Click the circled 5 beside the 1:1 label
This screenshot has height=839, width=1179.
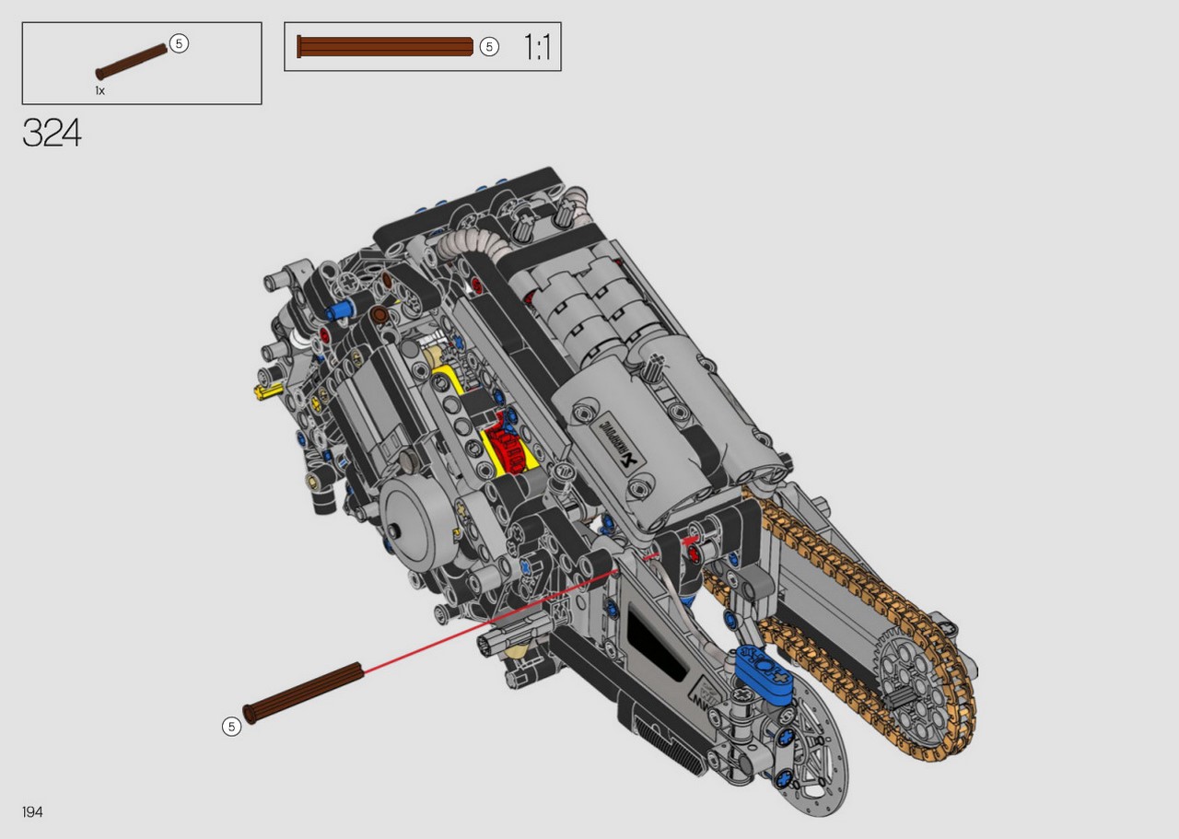489,47
